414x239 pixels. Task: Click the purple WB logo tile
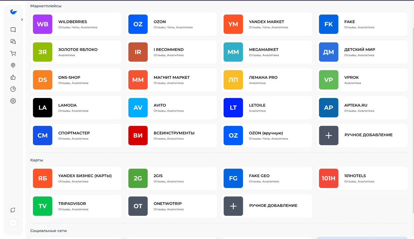tap(43, 24)
